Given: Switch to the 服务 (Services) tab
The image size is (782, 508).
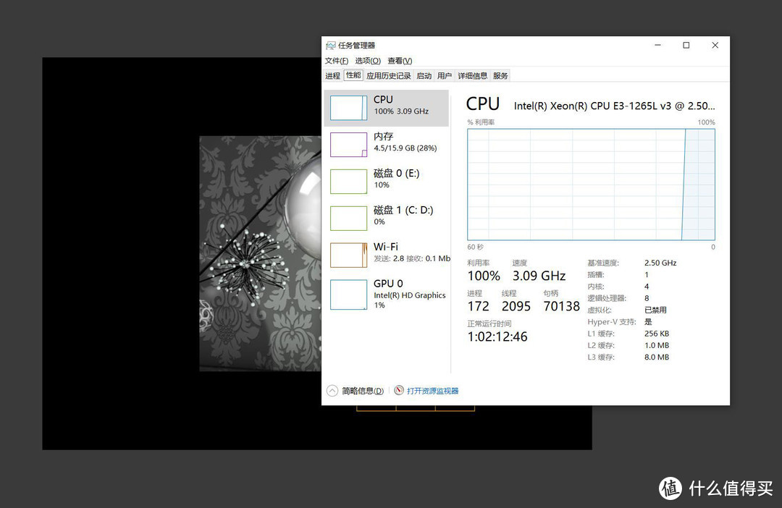Looking at the screenshot, I should click(x=501, y=75).
